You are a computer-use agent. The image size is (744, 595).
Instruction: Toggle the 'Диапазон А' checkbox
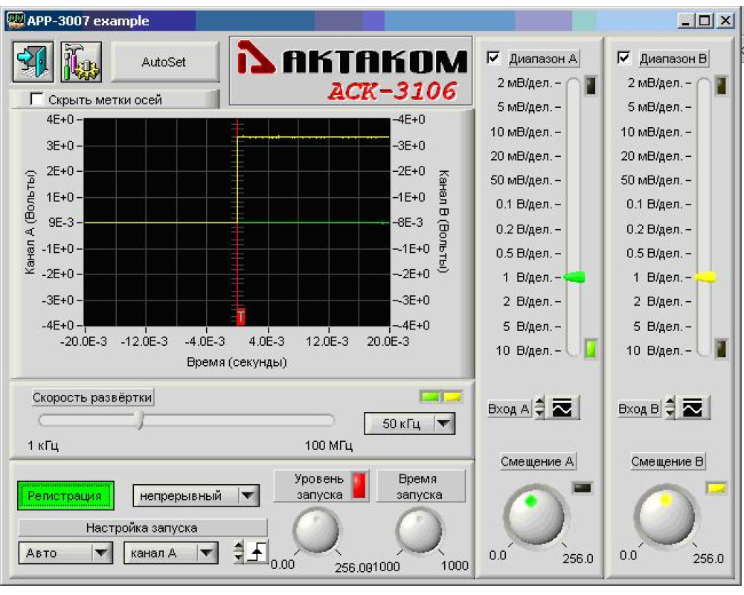[x=493, y=58]
